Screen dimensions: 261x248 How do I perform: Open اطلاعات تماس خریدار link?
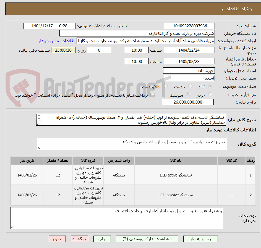tap(57, 41)
